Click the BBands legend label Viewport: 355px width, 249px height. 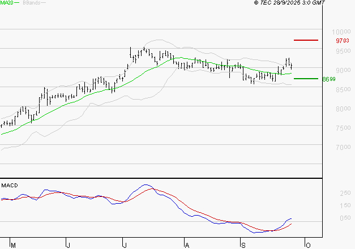click(32, 3)
